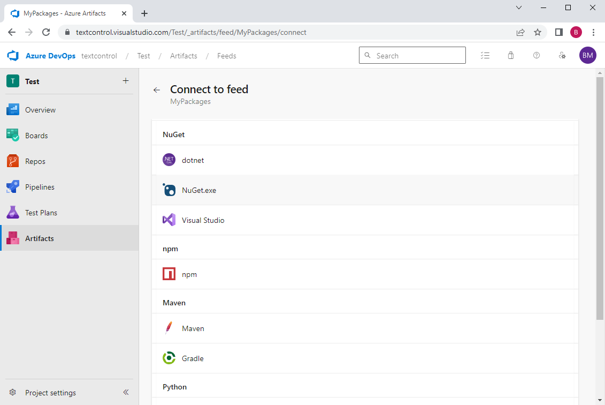Open Test Plans from the sidebar
605x405 pixels.
point(40,212)
